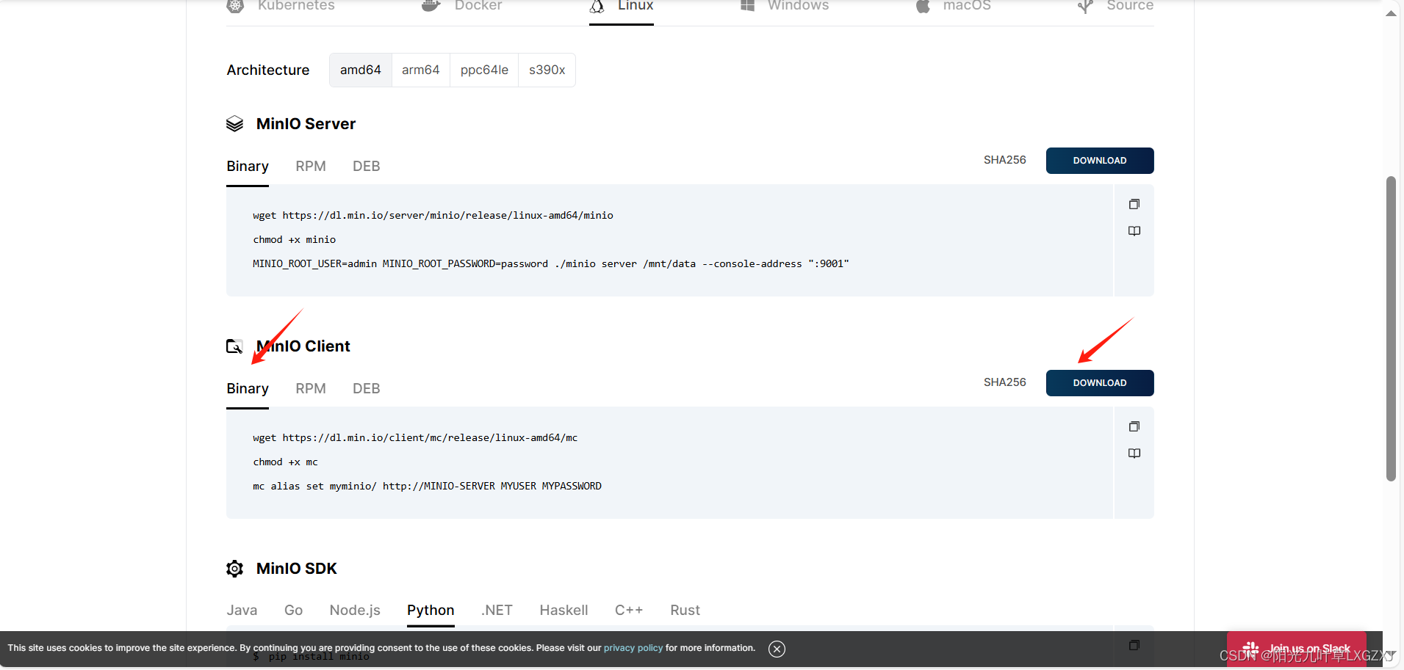Click the MINIO_ROOT_USER command line
Image resolution: width=1404 pixels, height=670 pixels.
click(x=551, y=264)
